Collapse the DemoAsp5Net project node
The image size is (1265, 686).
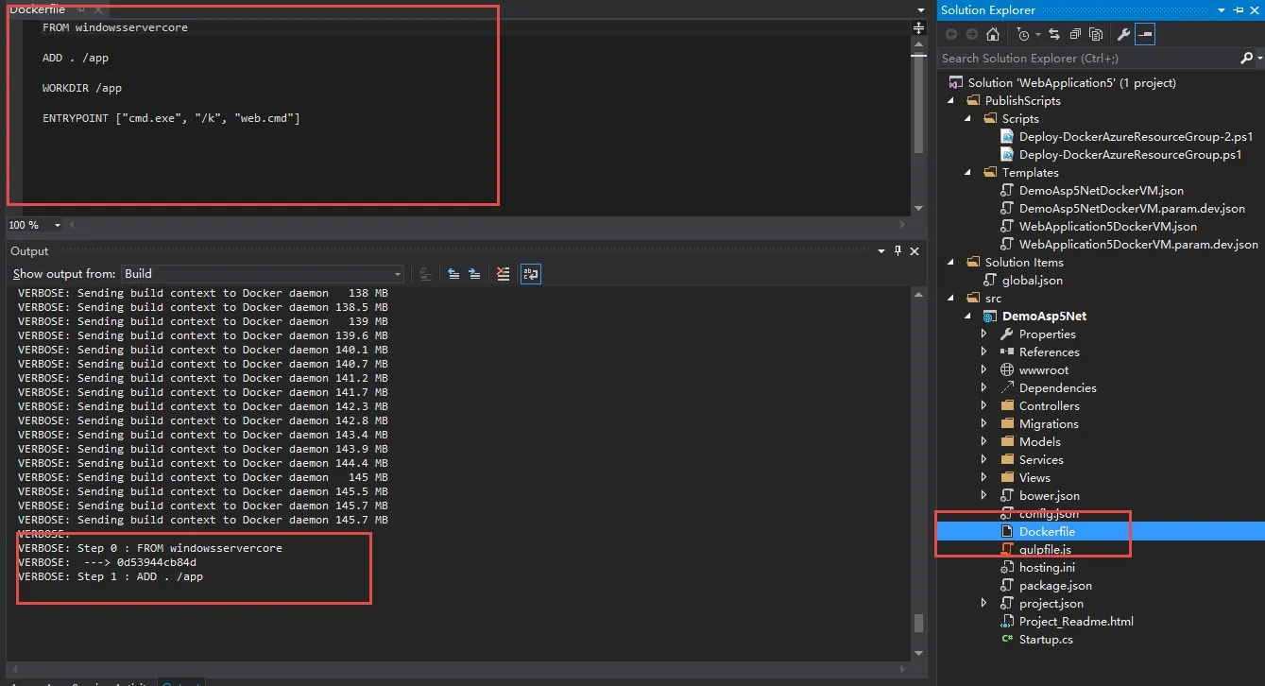pyautogui.click(x=967, y=317)
